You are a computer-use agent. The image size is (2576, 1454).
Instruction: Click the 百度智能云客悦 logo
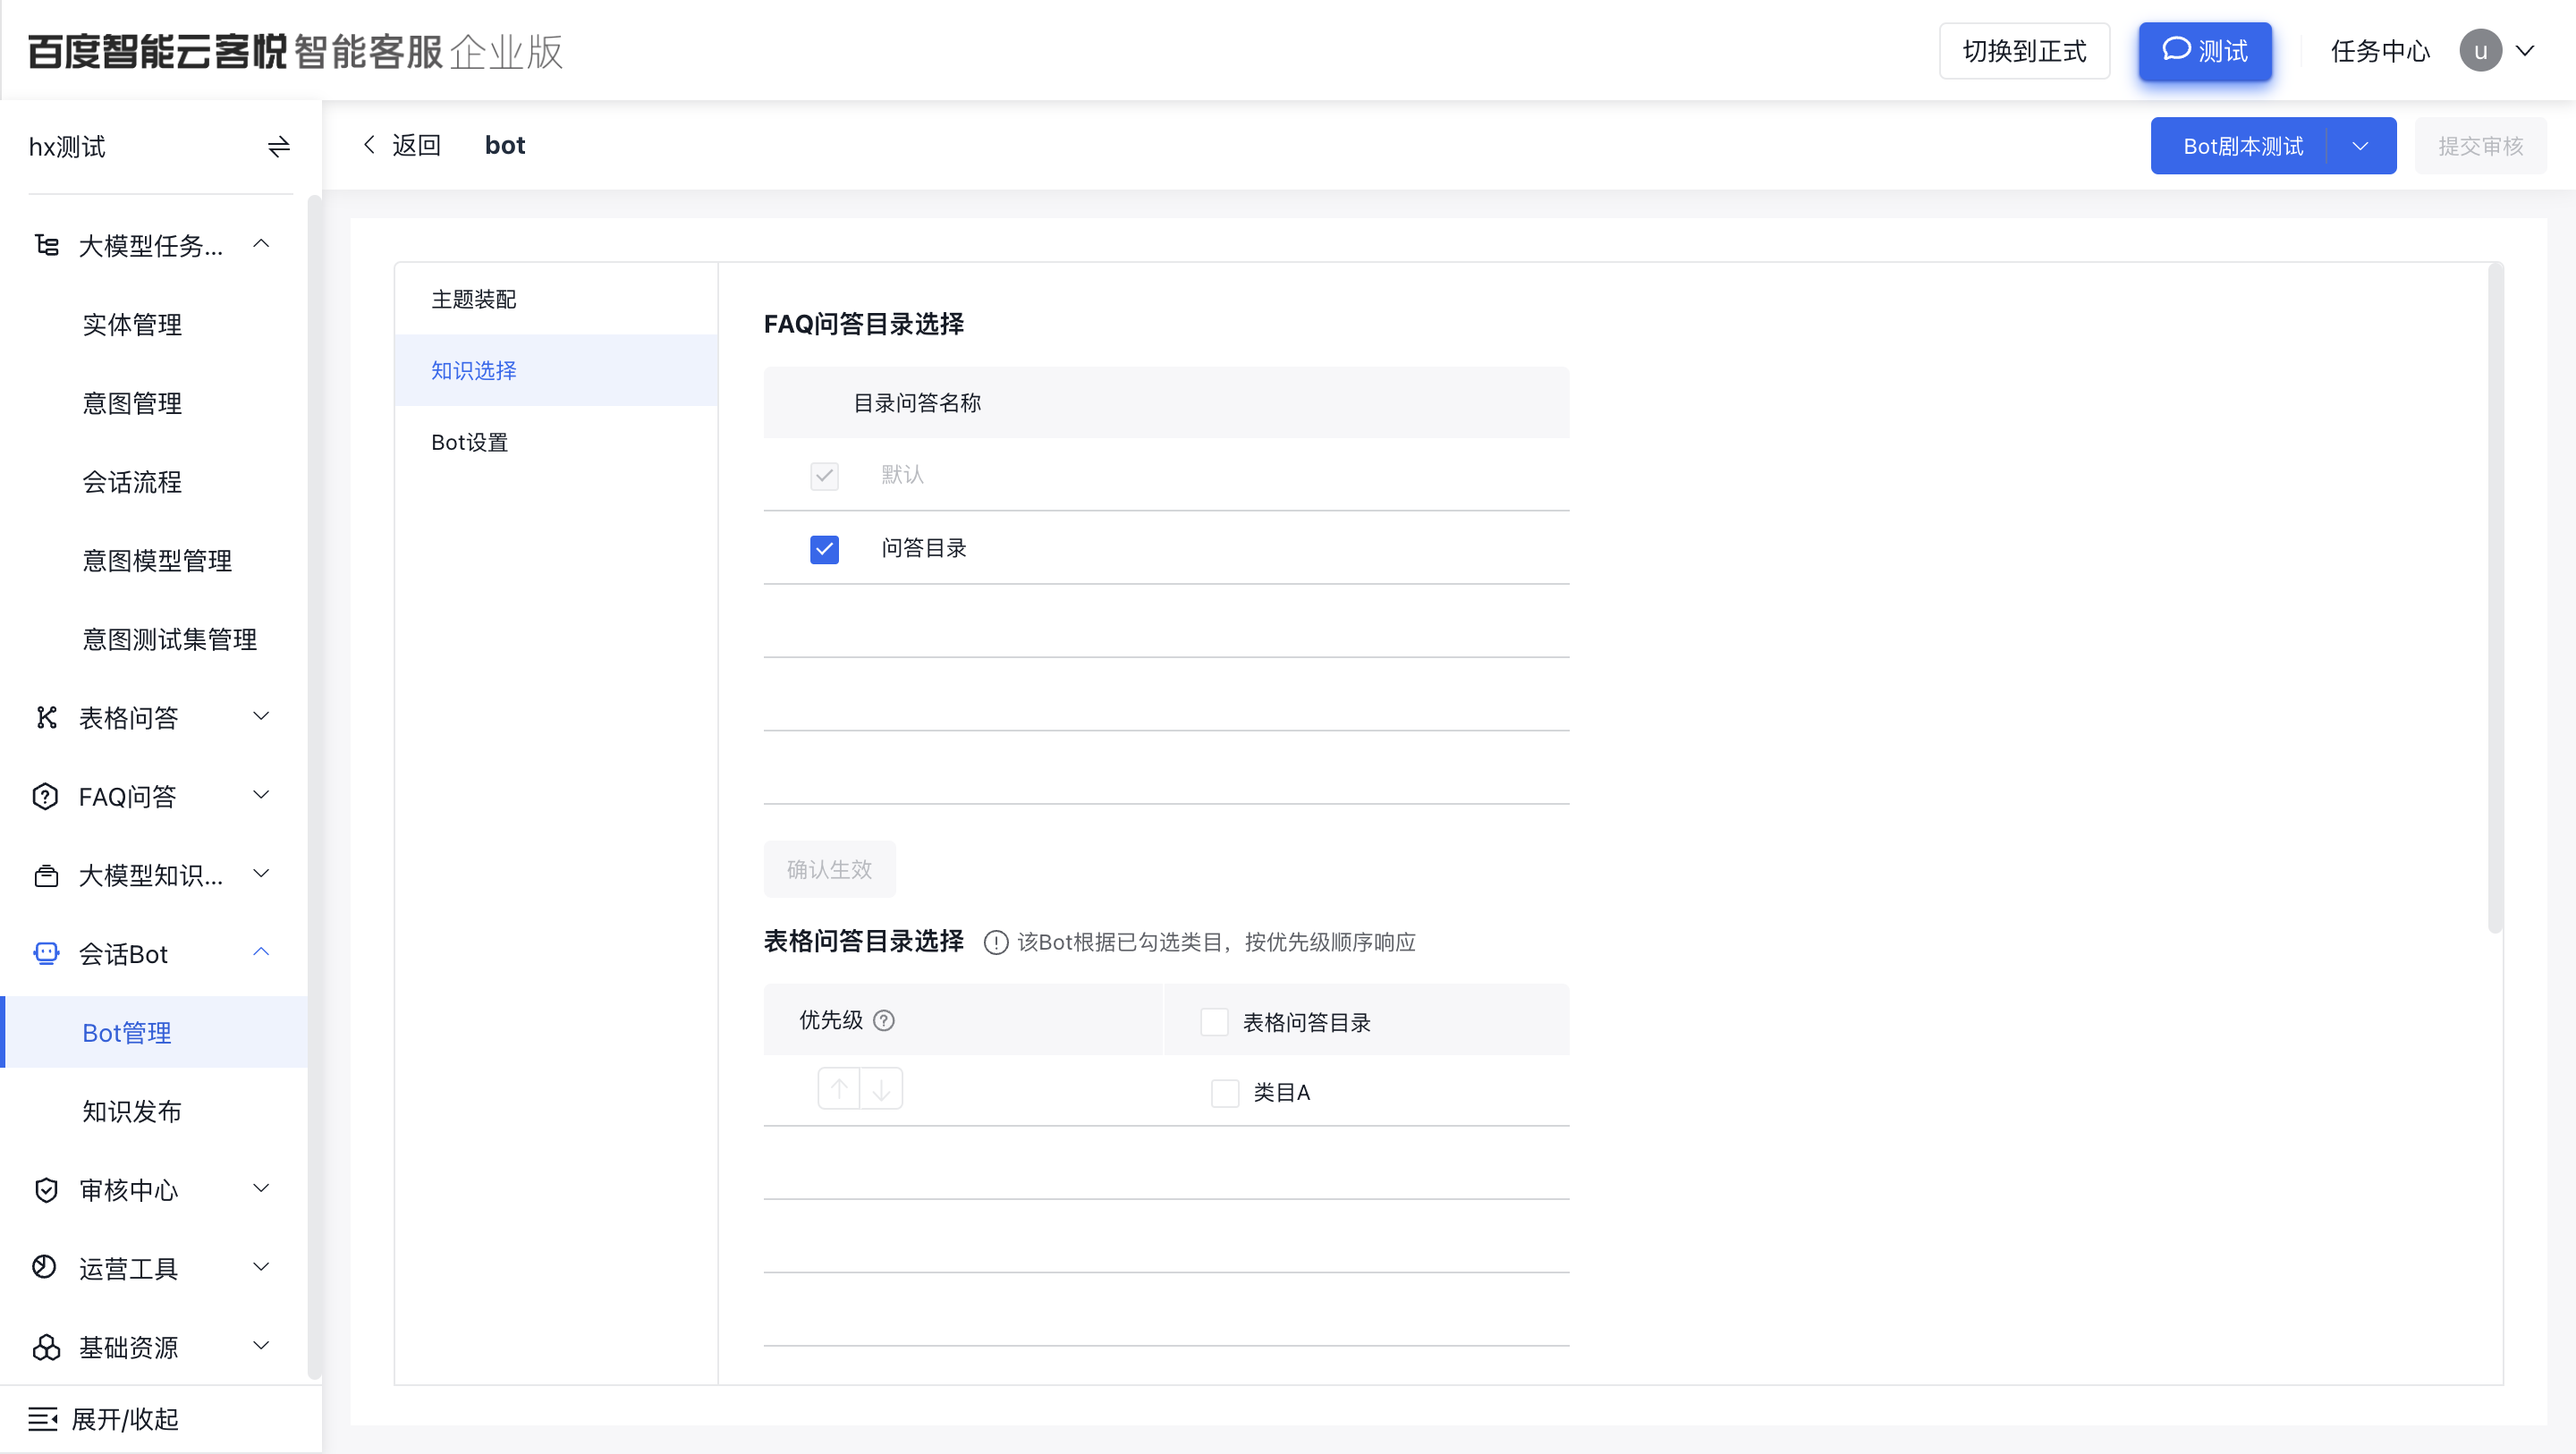click(157, 51)
